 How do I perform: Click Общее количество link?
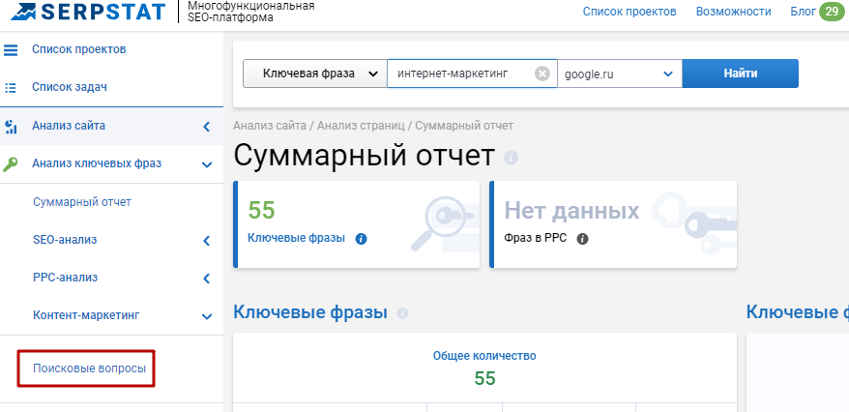pyautogui.click(x=484, y=356)
